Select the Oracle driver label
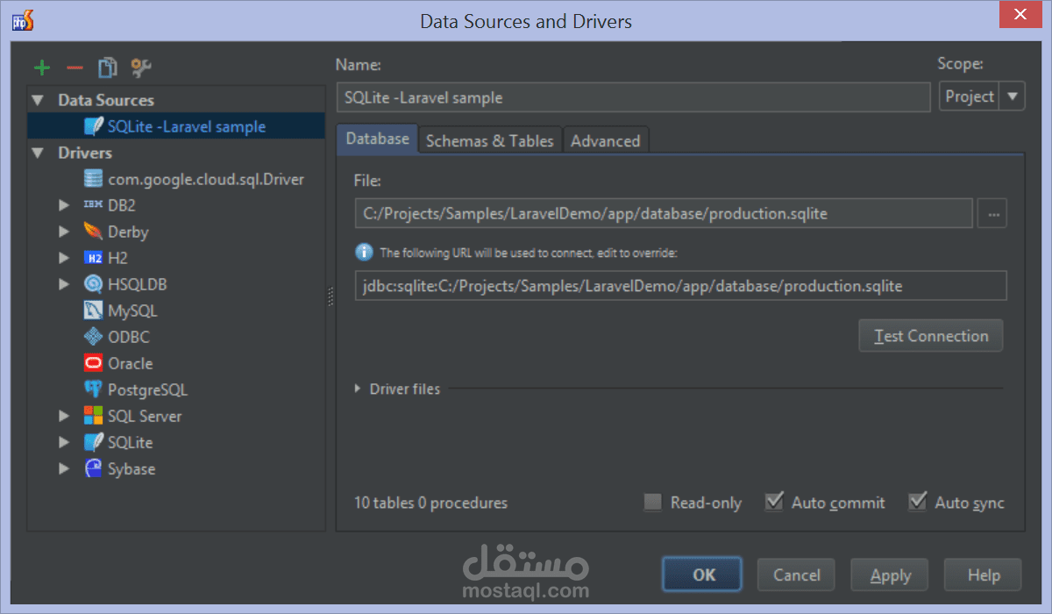The image size is (1052, 614). pyautogui.click(x=130, y=363)
